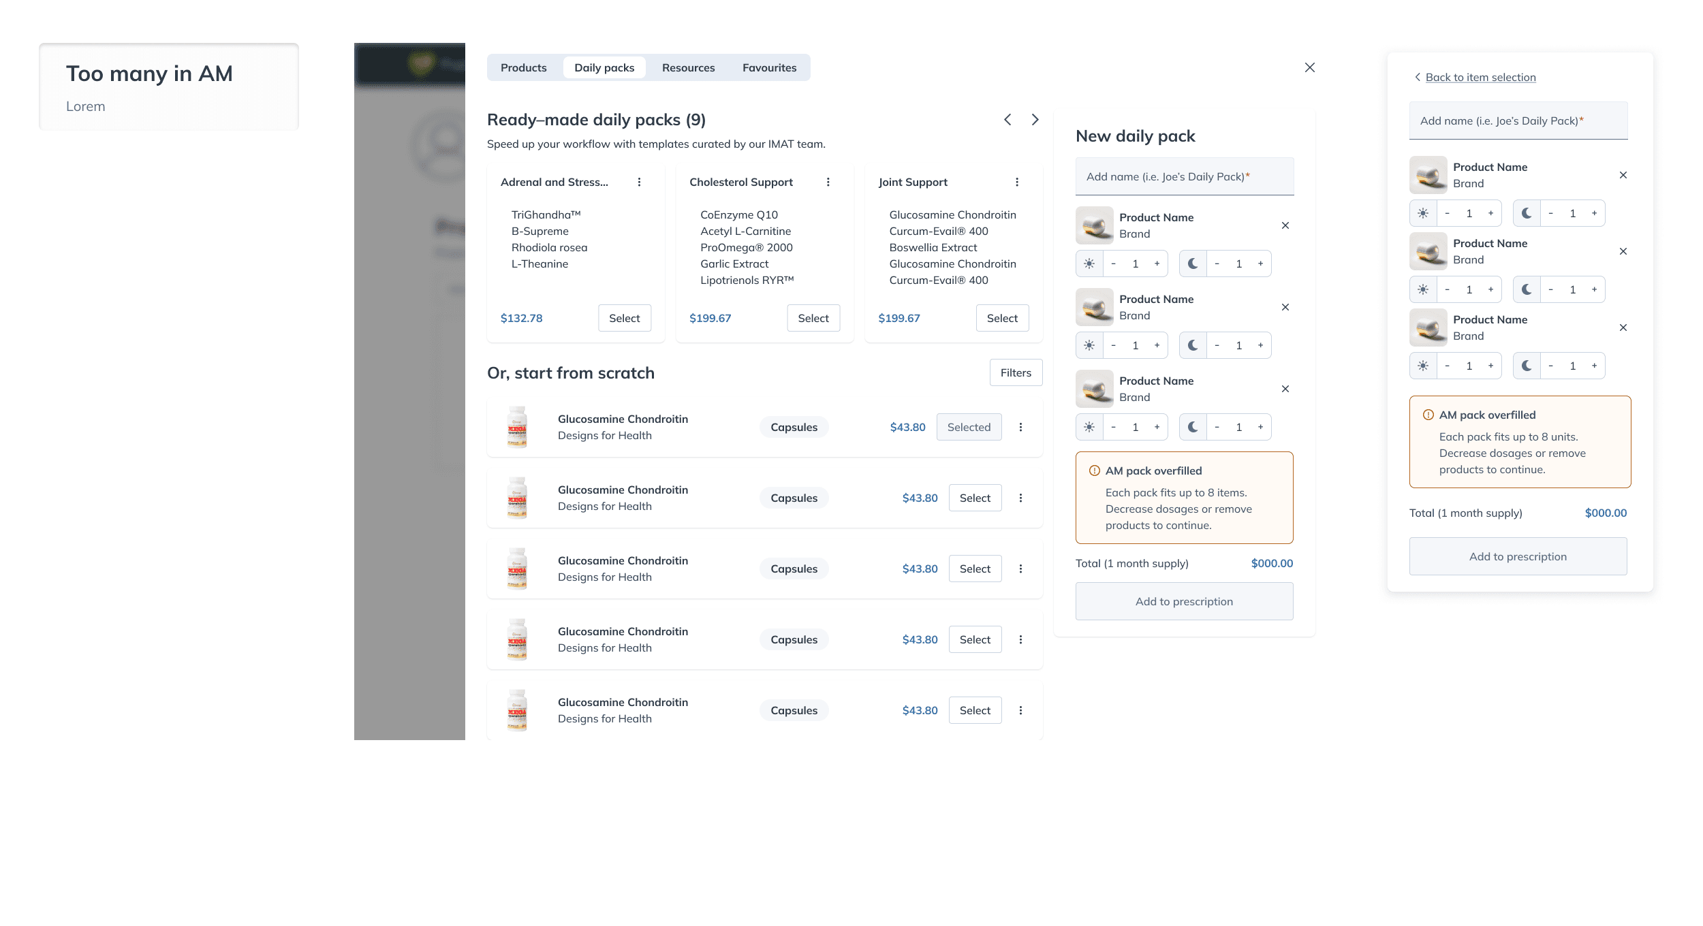Decrease AM dosage of first product in New daily pack
Screen dimensions: 1703x926
pyautogui.click(x=1113, y=264)
